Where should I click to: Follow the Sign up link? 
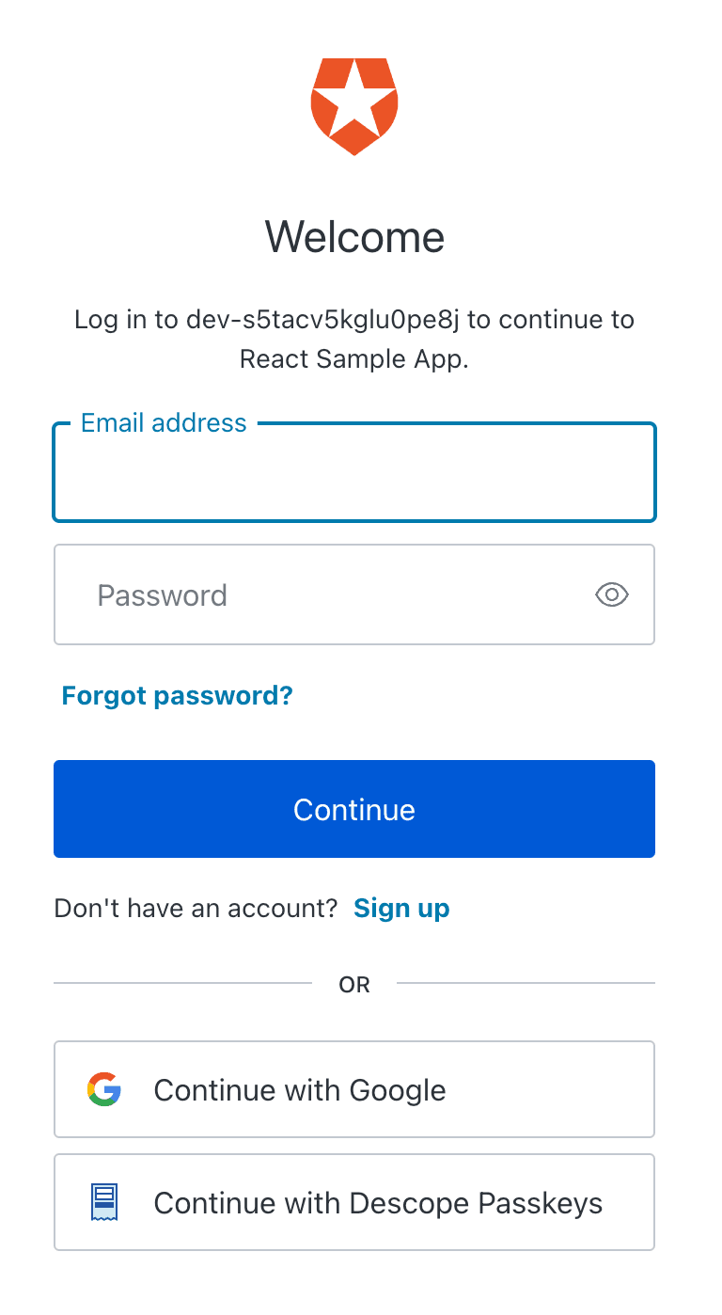[x=401, y=908]
